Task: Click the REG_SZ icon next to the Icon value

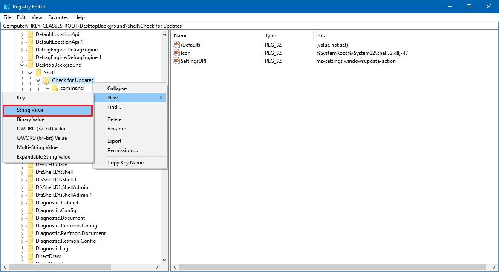Action: [x=176, y=53]
